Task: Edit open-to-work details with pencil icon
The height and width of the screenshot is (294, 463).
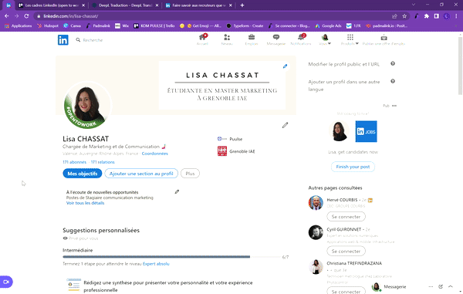Action: [x=177, y=192]
